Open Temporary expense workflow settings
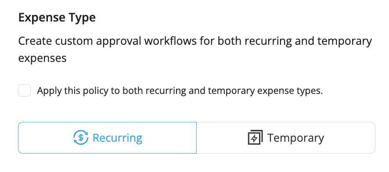389x172 pixels. (286, 138)
